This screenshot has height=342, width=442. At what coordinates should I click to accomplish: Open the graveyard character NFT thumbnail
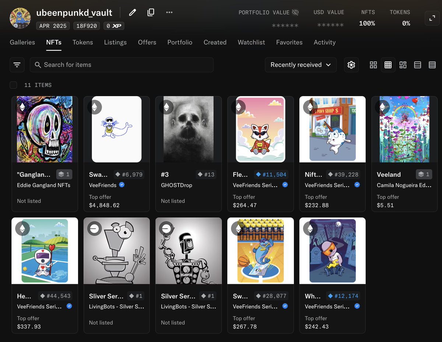tap(333, 251)
